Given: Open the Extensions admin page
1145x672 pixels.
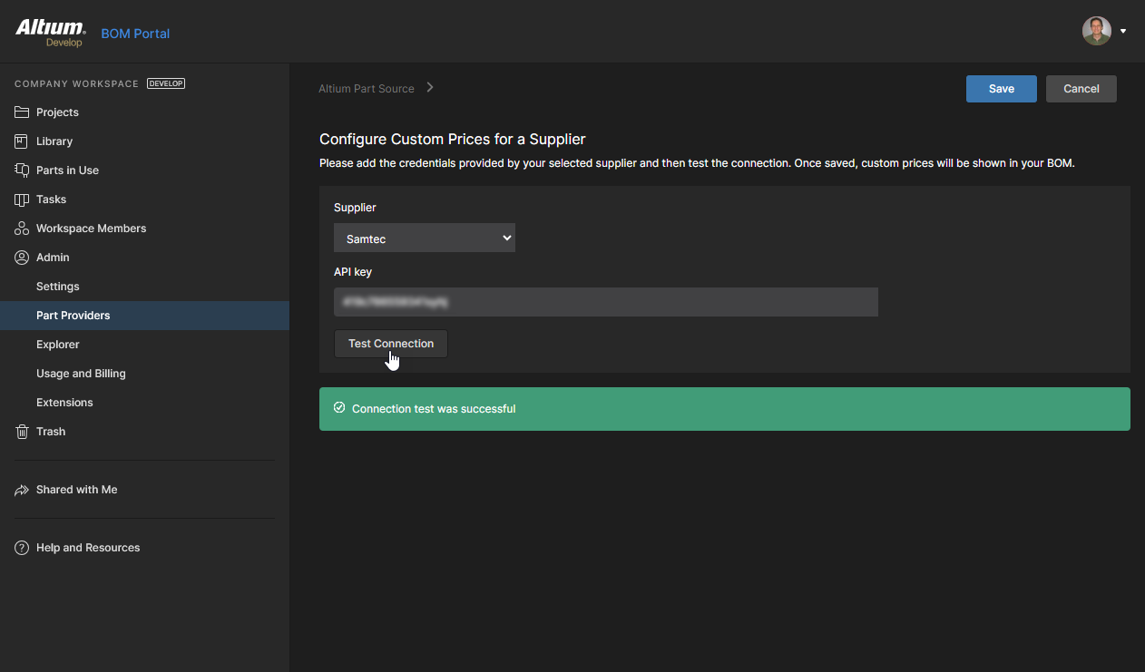Looking at the screenshot, I should coord(64,403).
